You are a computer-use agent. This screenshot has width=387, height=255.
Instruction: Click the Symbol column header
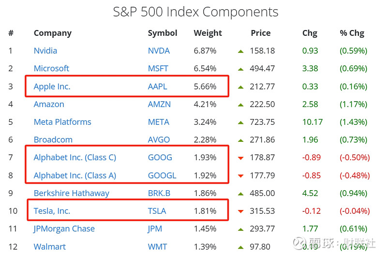click(x=163, y=33)
